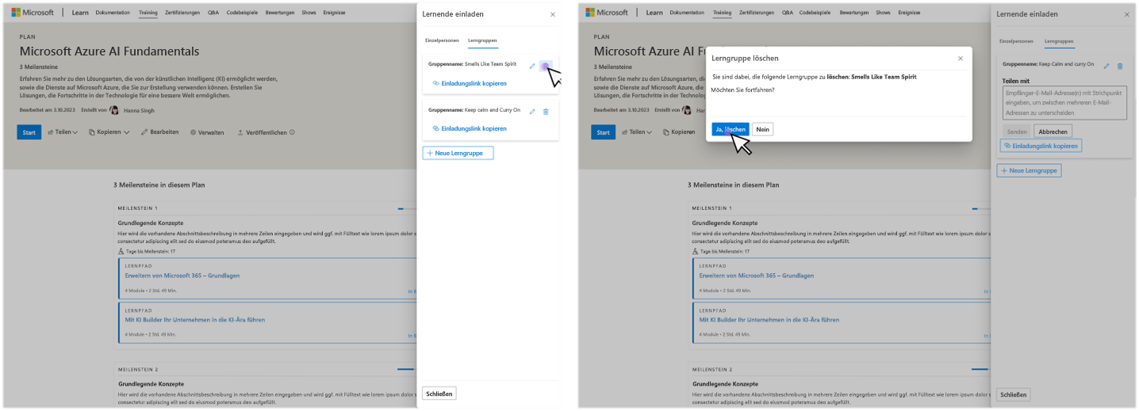Image resolution: width=1139 pixels, height=411 pixels.
Task: Open Mit KI Builder learning path in right screenshot
Action: pyautogui.click(x=769, y=320)
